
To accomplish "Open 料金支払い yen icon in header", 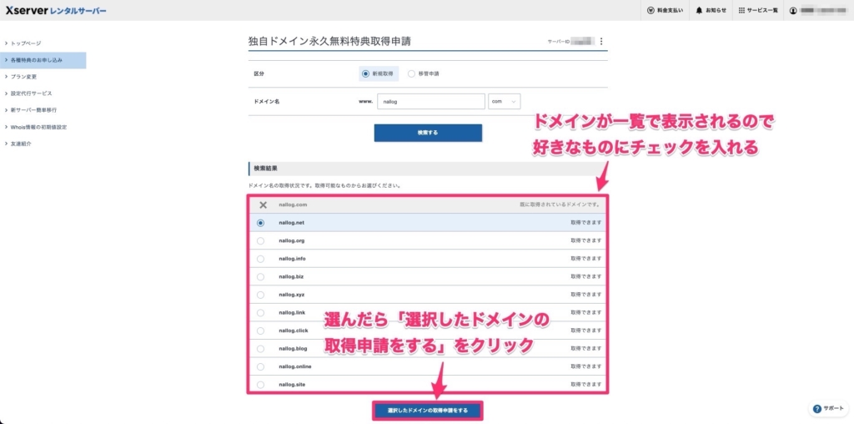I will 651,11.
